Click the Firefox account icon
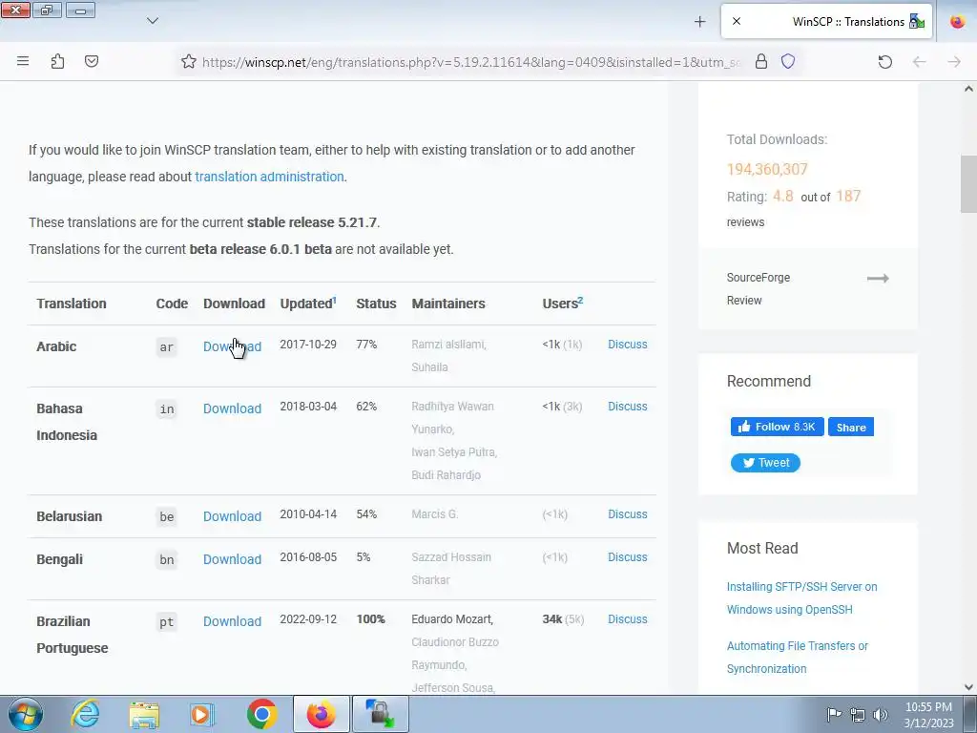The width and height of the screenshot is (977, 733). pyautogui.click(x=958, y=22)
